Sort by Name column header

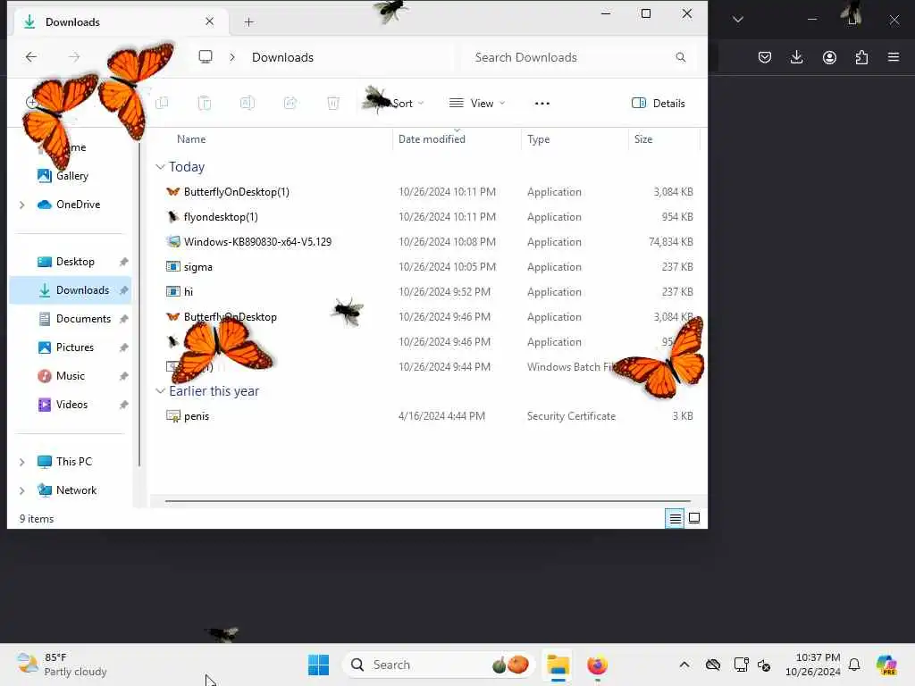[191, 138]
